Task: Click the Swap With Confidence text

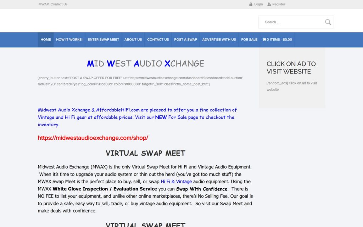Action: tap(202, 189)
